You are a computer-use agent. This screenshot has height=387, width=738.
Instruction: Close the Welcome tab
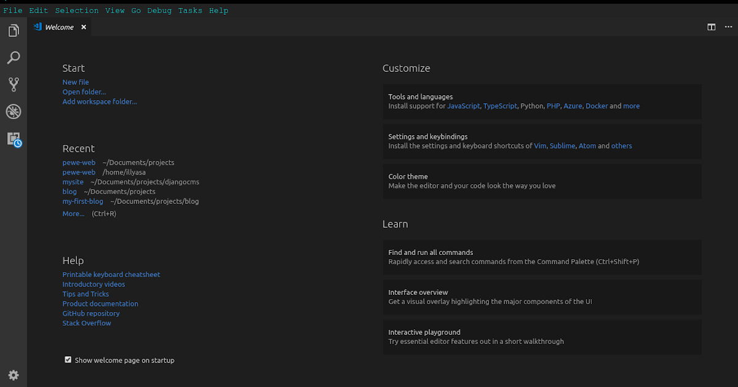click(x=84, y=27)
